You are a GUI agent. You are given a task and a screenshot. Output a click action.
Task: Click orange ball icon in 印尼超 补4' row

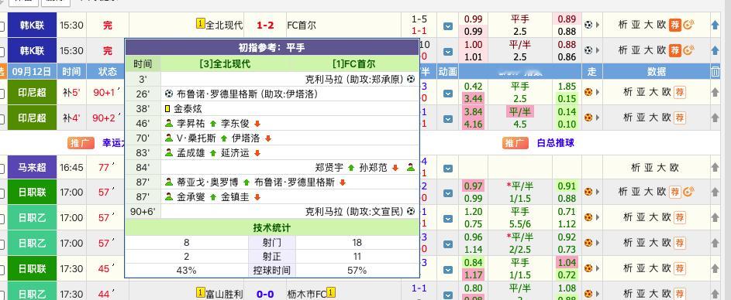pos(588,118)
